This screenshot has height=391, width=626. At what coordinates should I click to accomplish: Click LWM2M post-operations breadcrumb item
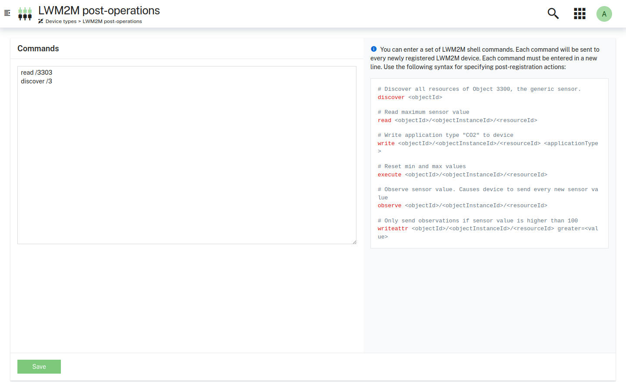[112, 21]
